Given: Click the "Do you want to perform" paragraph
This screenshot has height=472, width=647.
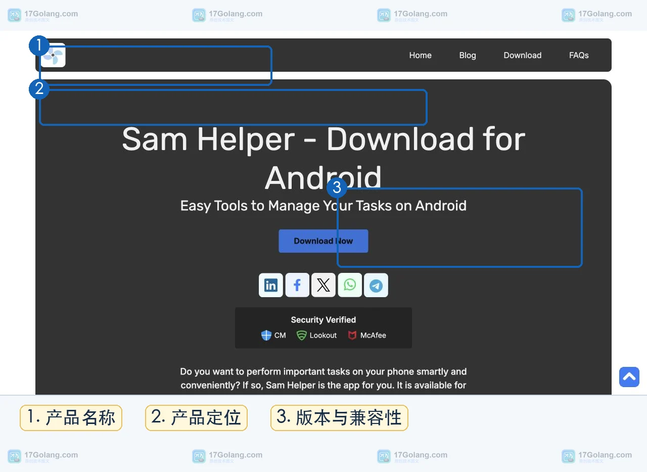Looking at the screenshot, I should coord(323,378).
